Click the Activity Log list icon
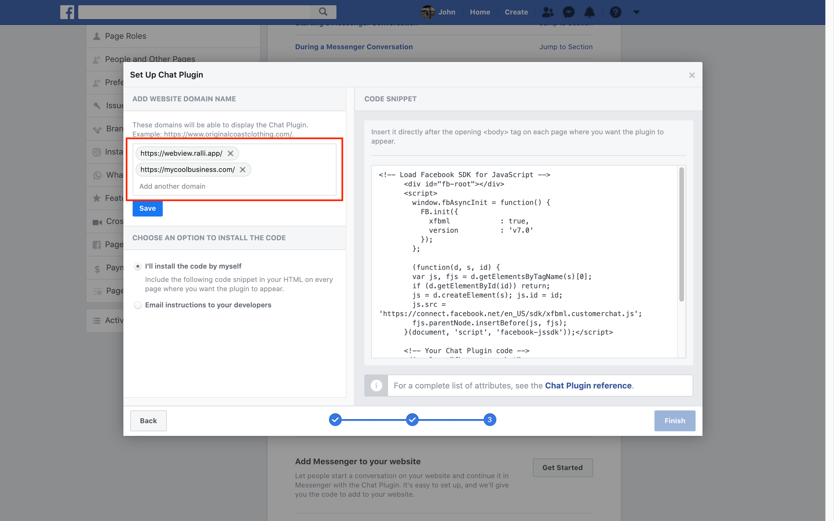The height and width of the screenshot is (521, 834). point(97,320)
